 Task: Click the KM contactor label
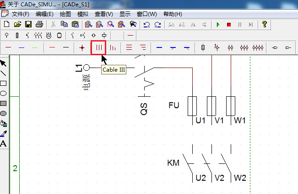[x=173, y=163]
